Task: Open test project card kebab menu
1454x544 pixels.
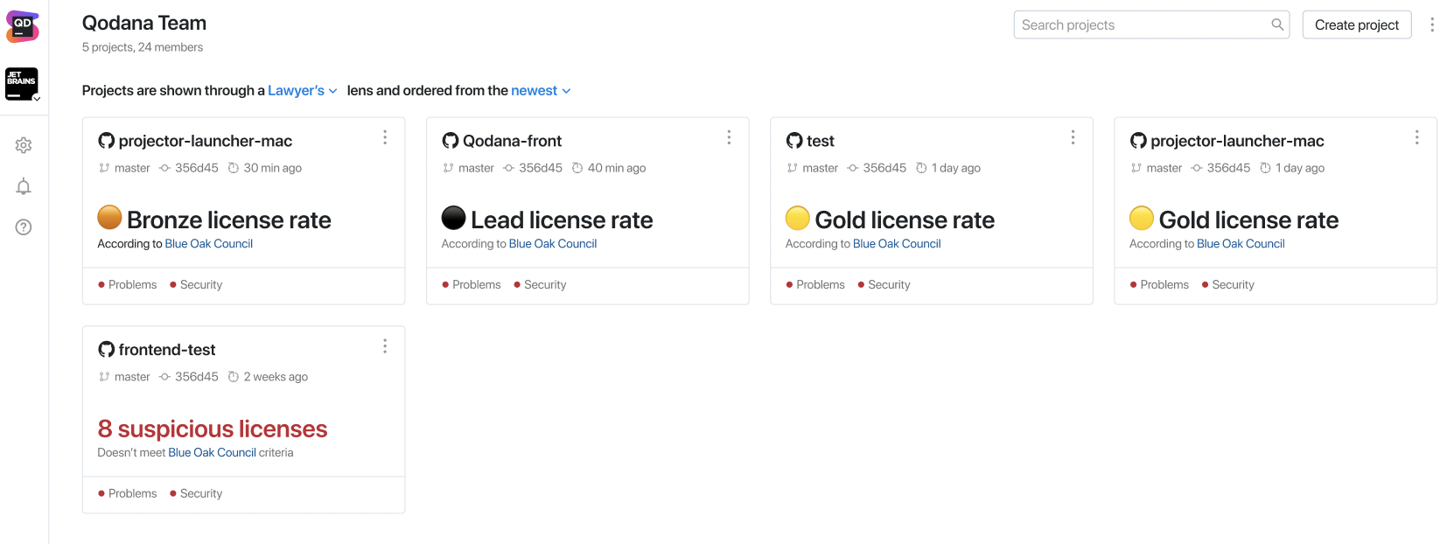Action: pyautogui.click(x=1073, y=137)
